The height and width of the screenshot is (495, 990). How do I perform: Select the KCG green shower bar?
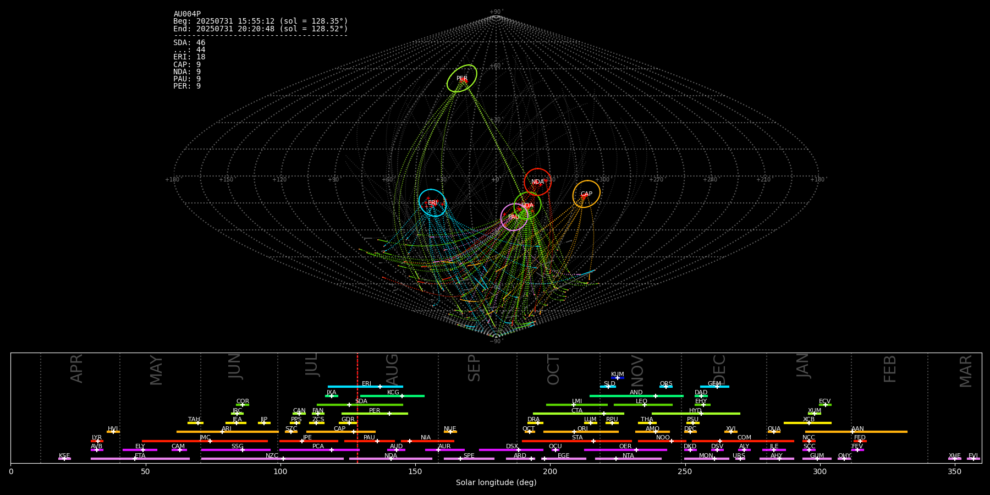pyautogui.click(x=392, y=396)
